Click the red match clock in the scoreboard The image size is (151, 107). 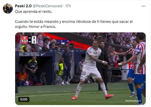pos(25,41)
